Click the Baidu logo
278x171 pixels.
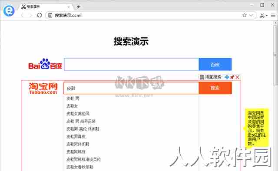45,64
